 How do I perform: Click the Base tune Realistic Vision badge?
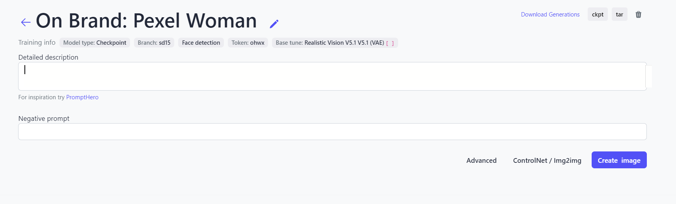click(x=330, y=43)
